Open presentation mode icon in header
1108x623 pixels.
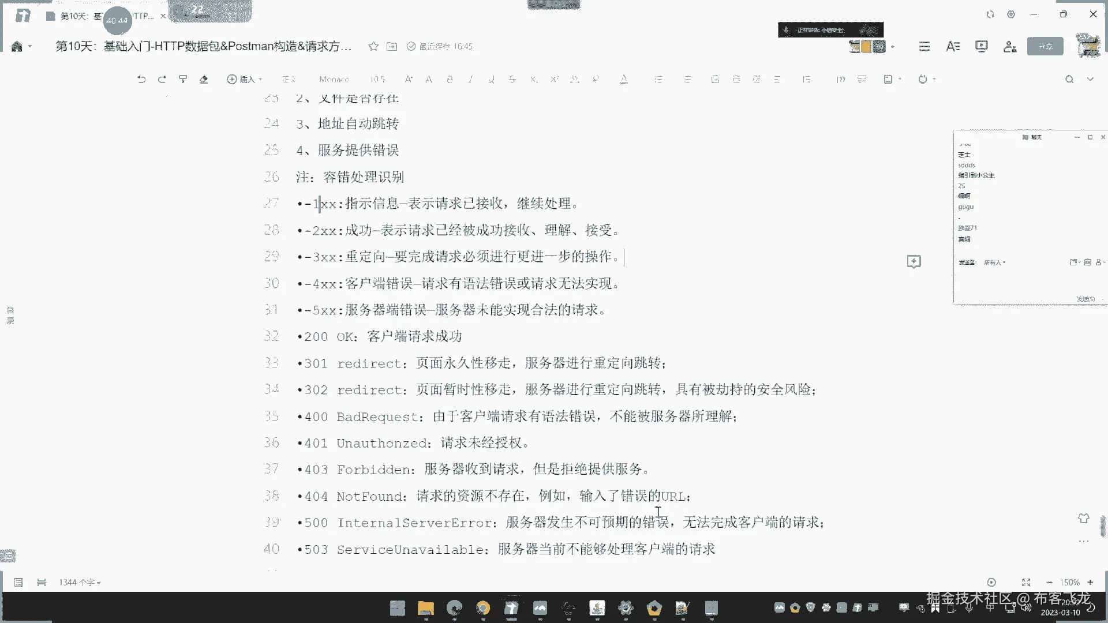[x=981, y=47]
